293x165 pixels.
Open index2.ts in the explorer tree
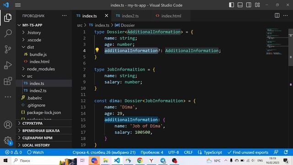tap(44, 91)
